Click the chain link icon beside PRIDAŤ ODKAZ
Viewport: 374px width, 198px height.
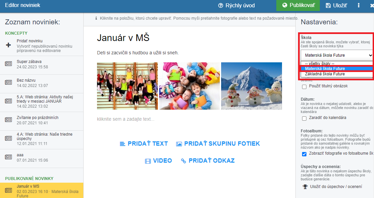pyautogui.click(x=183, y=161)
